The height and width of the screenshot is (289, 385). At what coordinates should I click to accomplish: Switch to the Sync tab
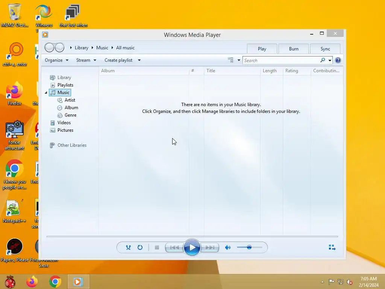click(325, 49)
